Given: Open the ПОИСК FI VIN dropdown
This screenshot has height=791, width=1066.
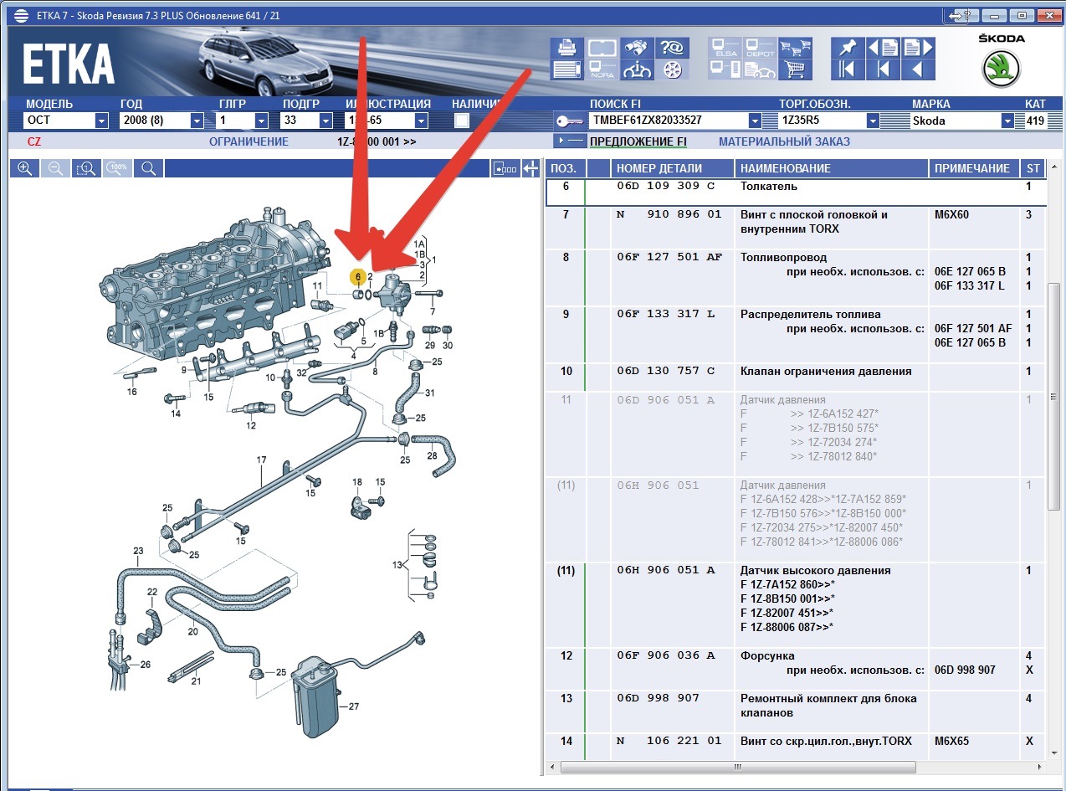Looking at the screenshot, I should (756, 121).
